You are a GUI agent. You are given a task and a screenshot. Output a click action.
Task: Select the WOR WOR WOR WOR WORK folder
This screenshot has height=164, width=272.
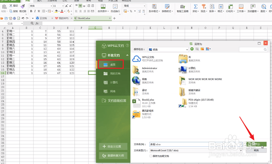point(200,81)
